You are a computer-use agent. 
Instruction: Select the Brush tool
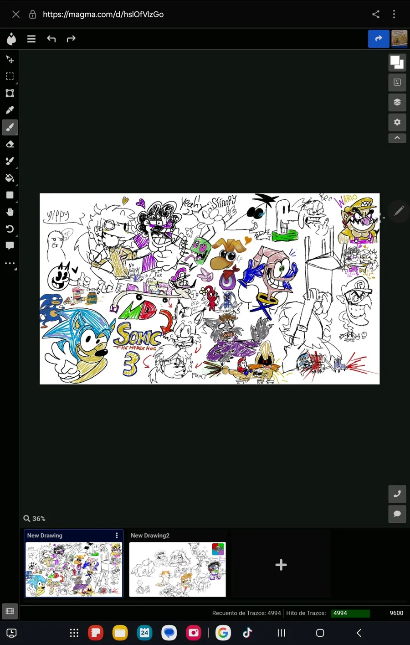(x=10, y=127)
